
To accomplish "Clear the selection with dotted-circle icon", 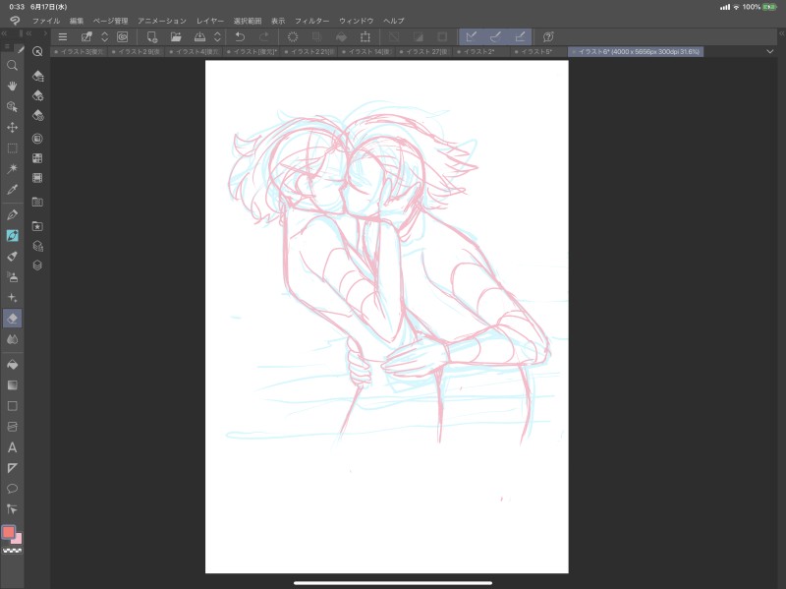I will tap(293, 36).
